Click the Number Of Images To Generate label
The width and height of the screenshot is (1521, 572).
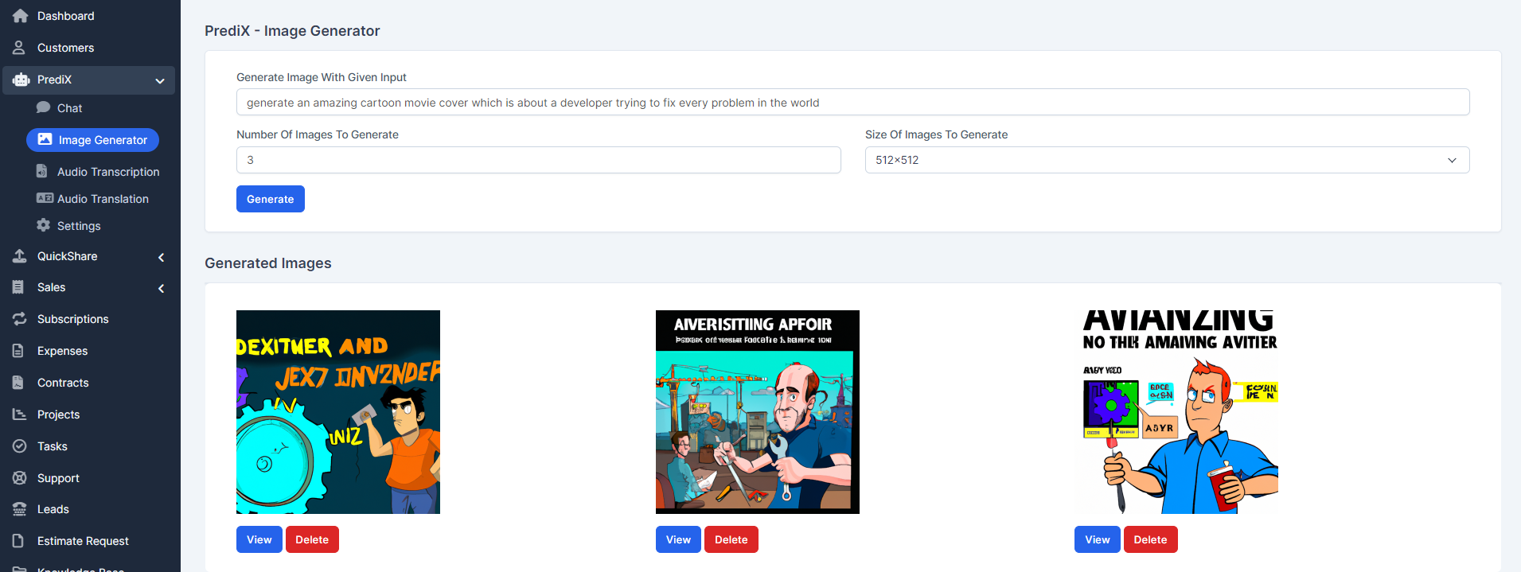click(x=318, y=134)
